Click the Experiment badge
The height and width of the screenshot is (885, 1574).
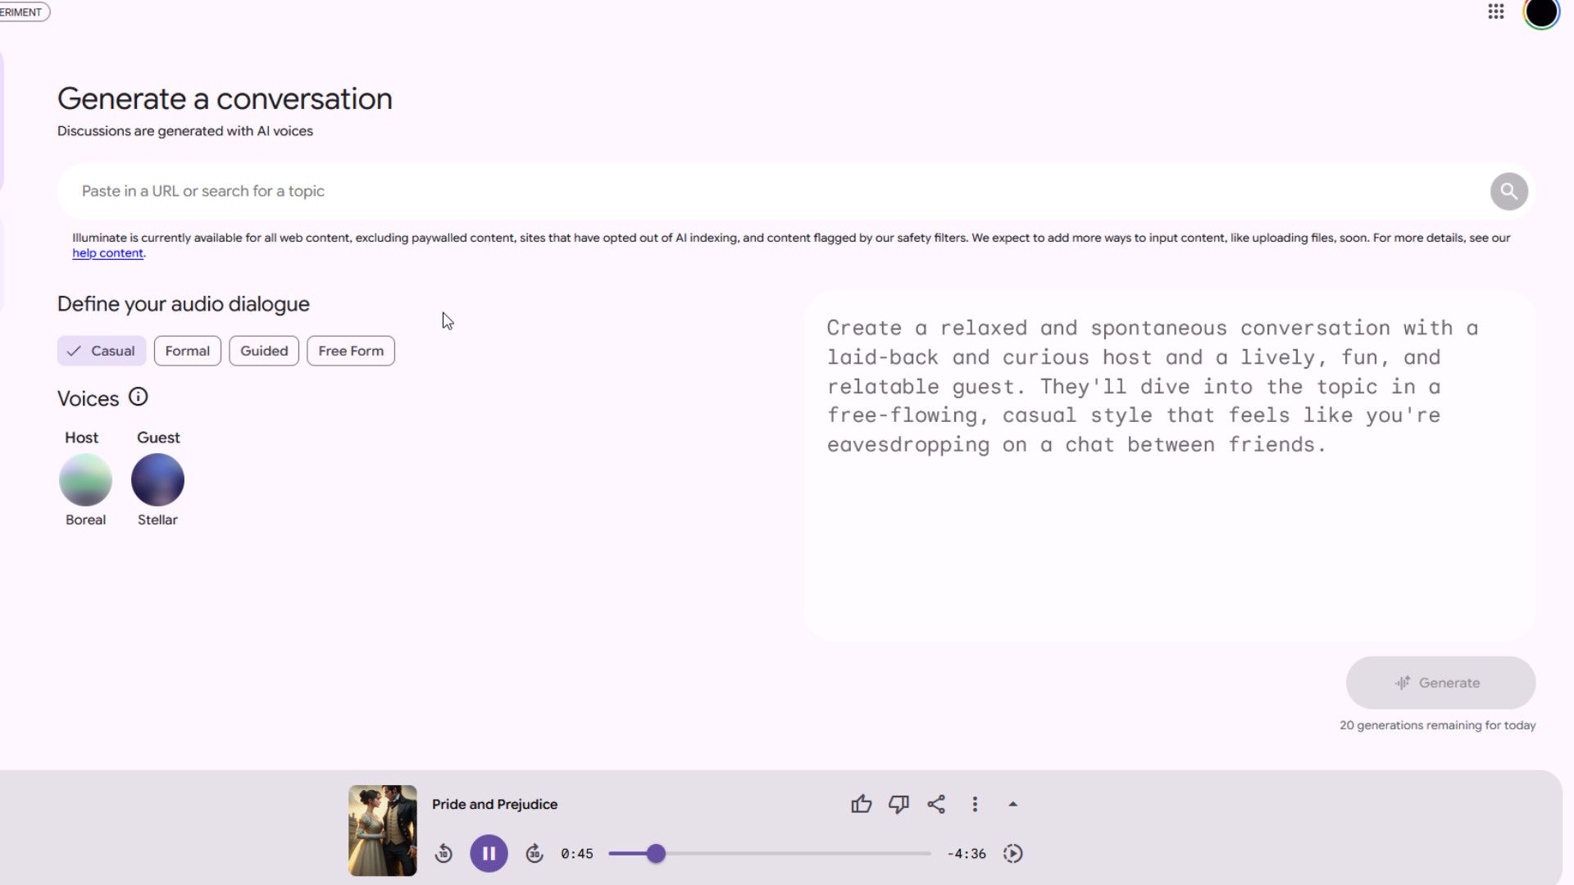click(23, 12)
